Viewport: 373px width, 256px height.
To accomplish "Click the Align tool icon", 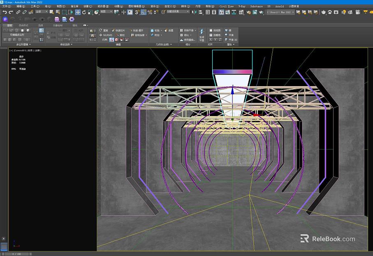I will click(200, 12).
